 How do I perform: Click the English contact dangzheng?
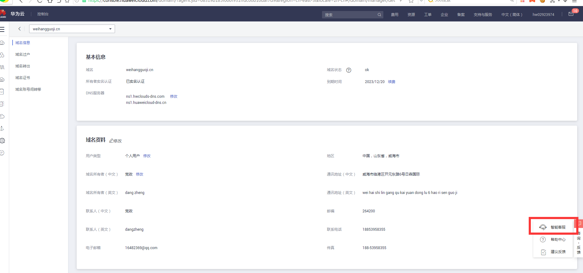click(x=134, y=229)
